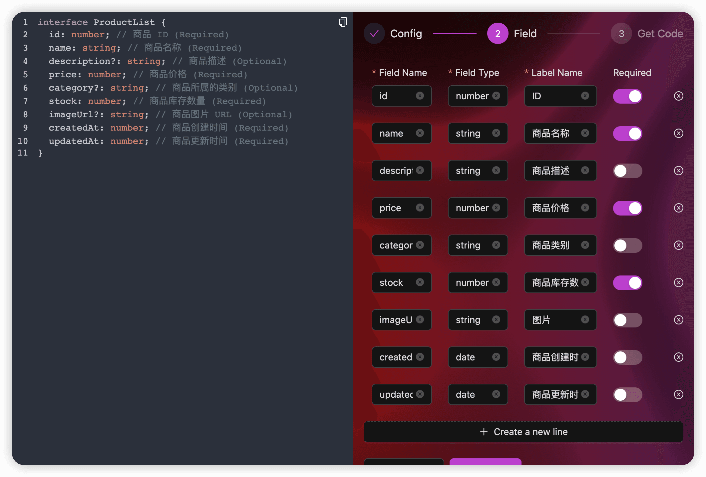Remove the category field row
Image resolution: width=706 pixels, height=477 pixels.
[x=679, y=245]
